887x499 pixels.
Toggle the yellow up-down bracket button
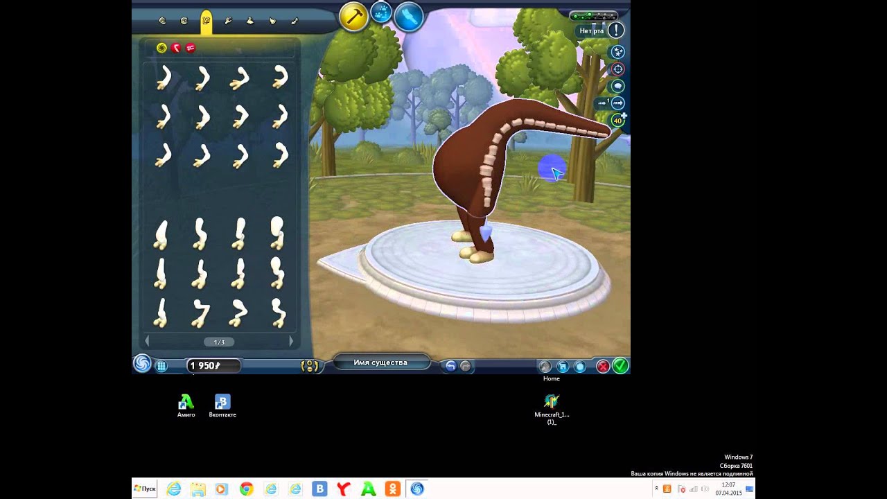(x=310, y=366)
